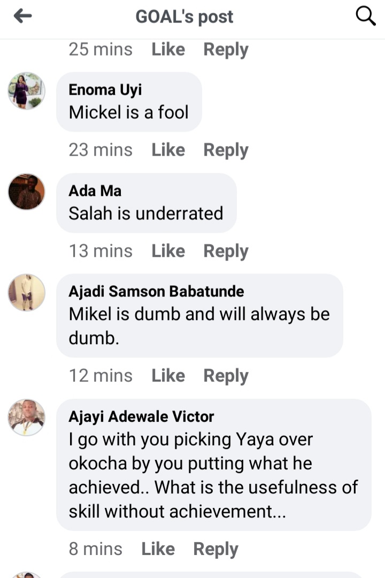Reply to Ada Ma's comment
The width and height of the screenshot is (385, 578).
point(226,250)
